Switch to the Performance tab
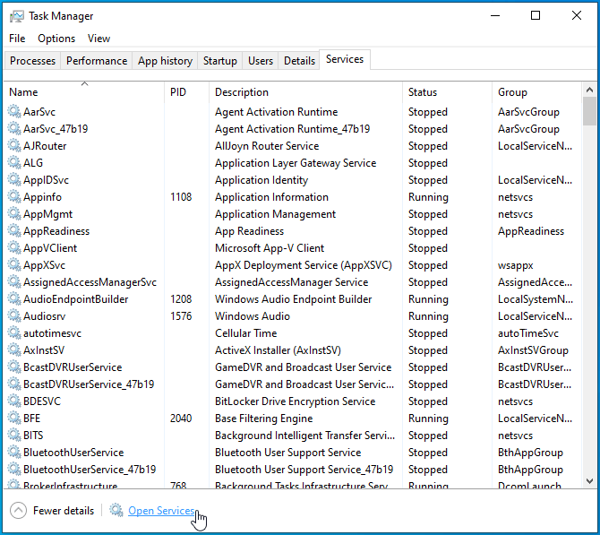The height and width of the screenshot is (535, 600). coord(97,61)
